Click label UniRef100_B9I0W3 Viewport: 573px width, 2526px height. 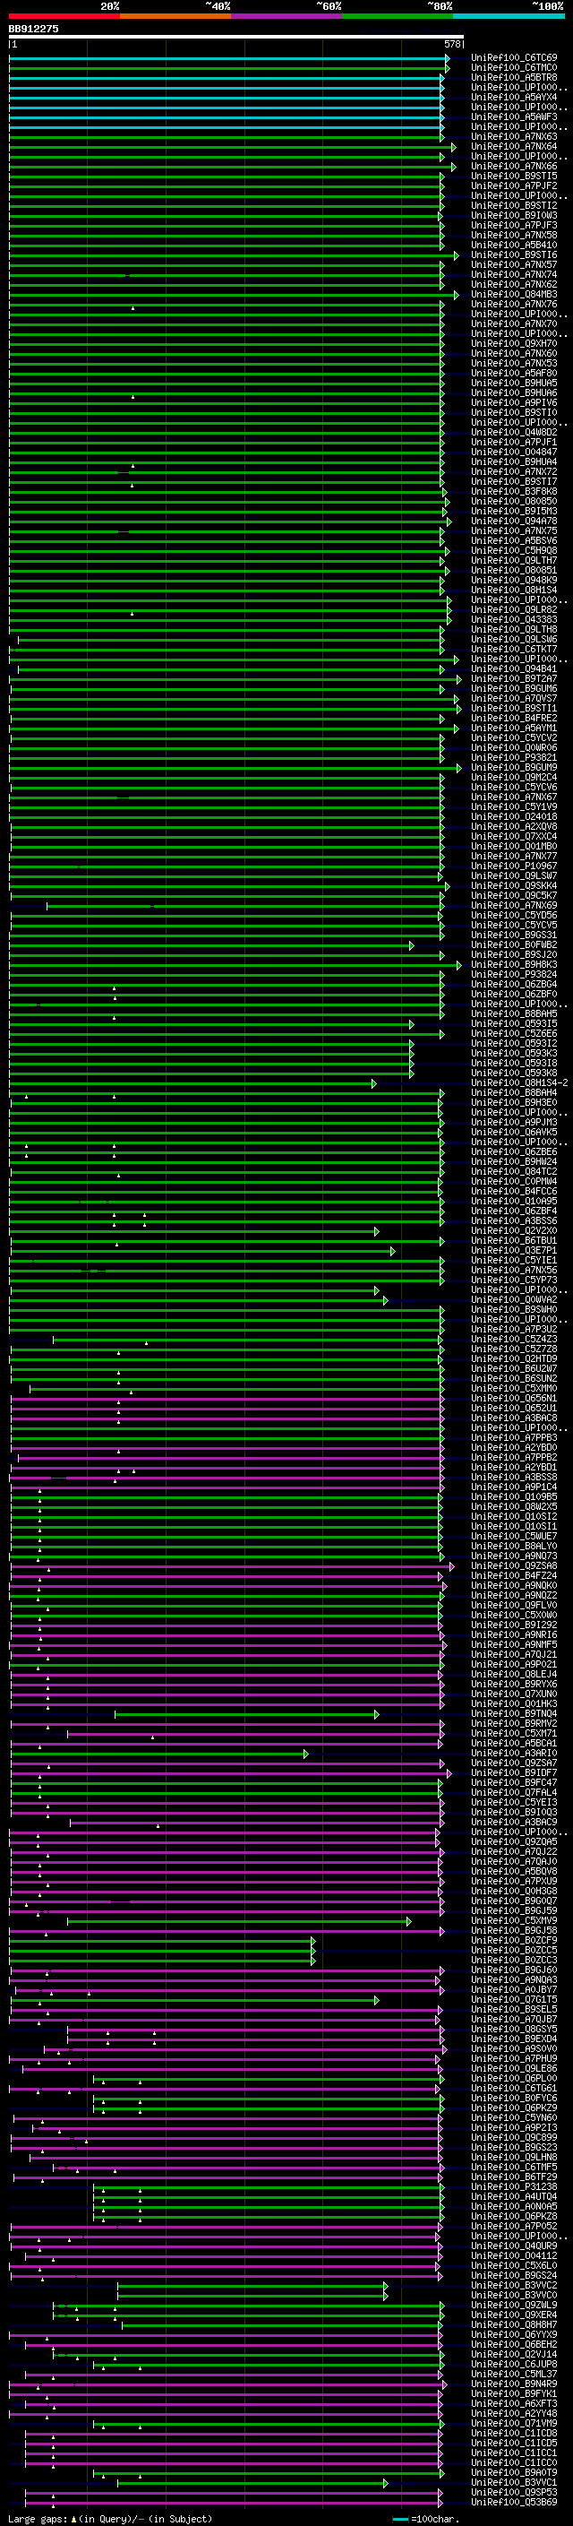[514, 216]
